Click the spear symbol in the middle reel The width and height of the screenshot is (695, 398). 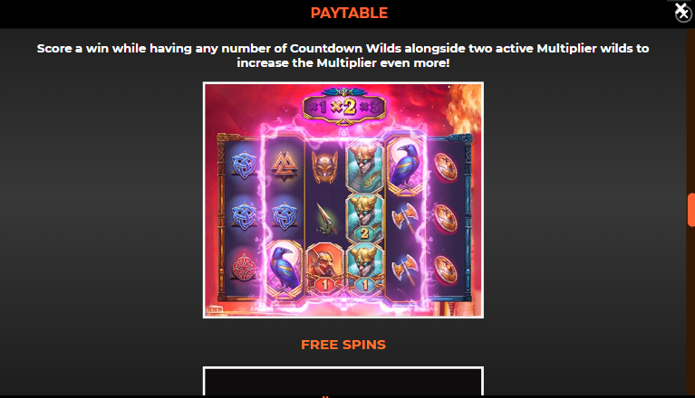pyautogui.click(x=325, y=218)
